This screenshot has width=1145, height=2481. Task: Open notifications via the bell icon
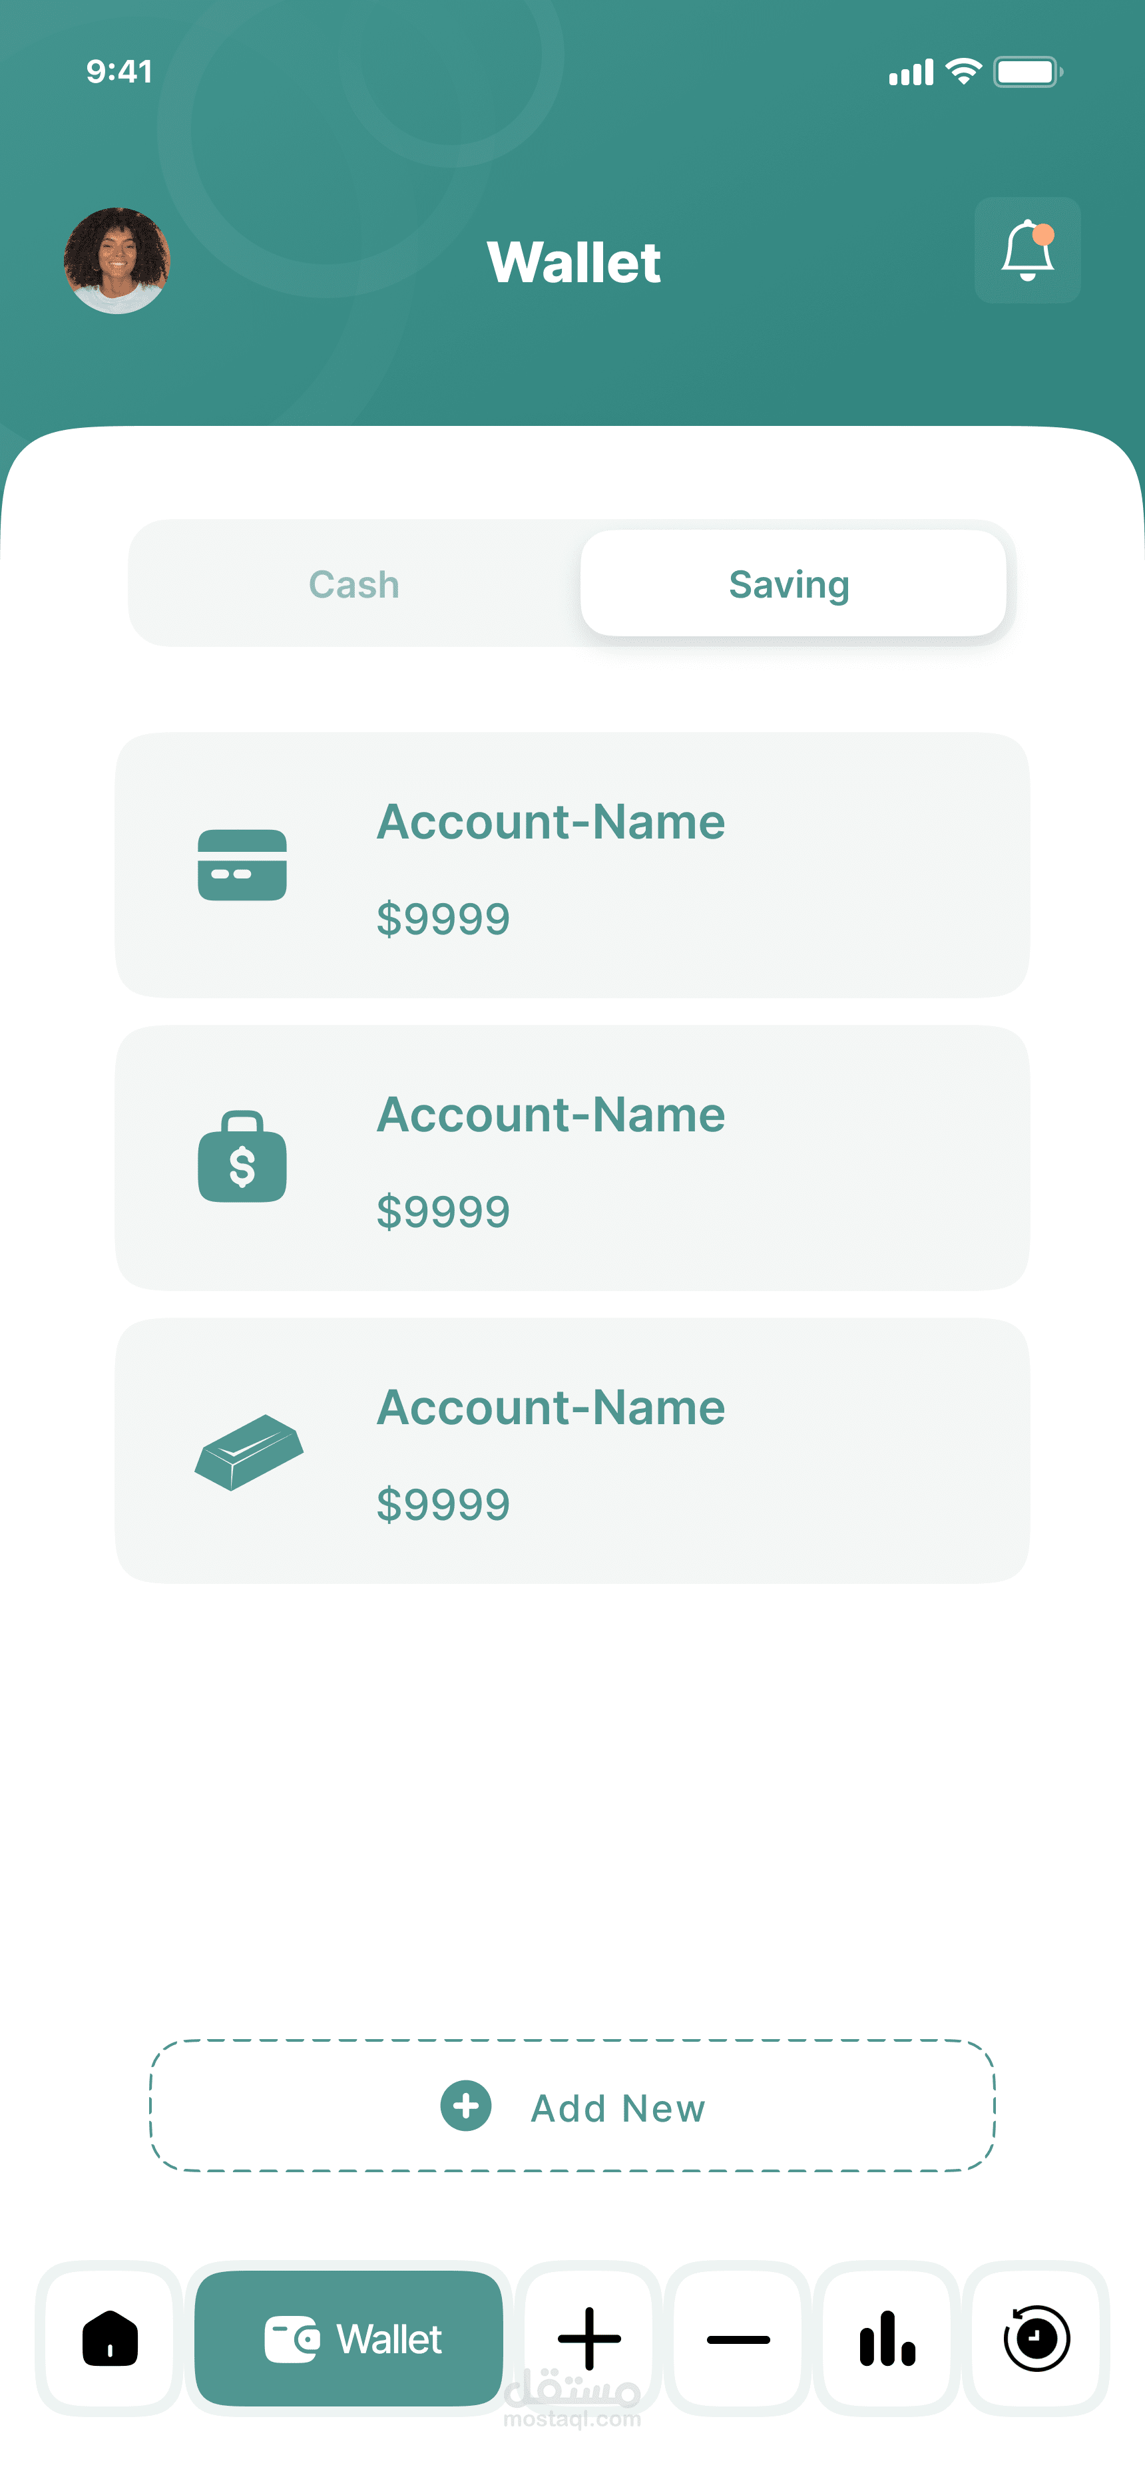pyautogui.click(x=1027, y=250)
